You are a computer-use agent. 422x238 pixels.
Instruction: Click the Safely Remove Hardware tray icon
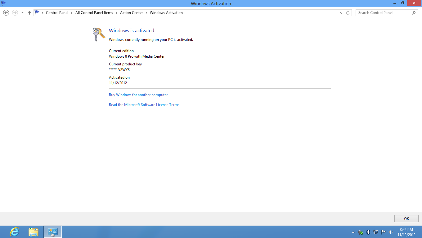coord(361,232)
